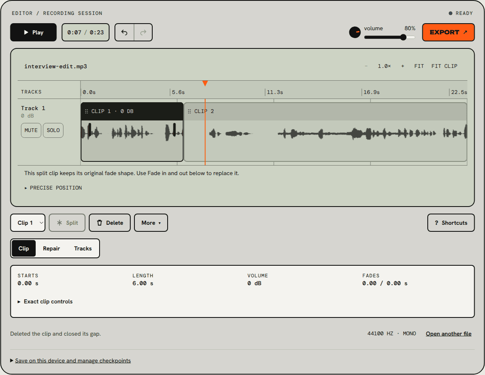Click the LENGTH 6.00 s value
485x375 pixels.
pyautogui.click(x=143, y=284)
